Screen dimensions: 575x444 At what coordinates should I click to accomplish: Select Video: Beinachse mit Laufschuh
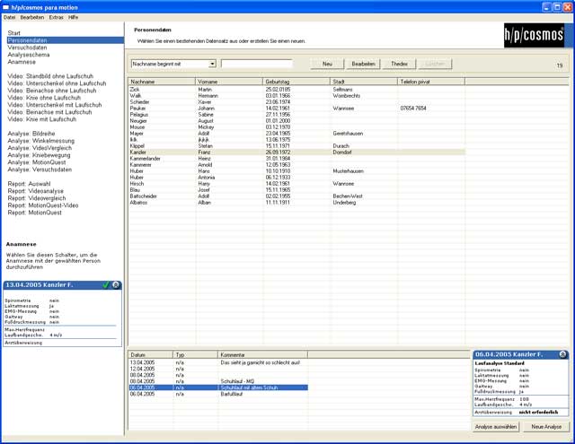click(49, 112)
